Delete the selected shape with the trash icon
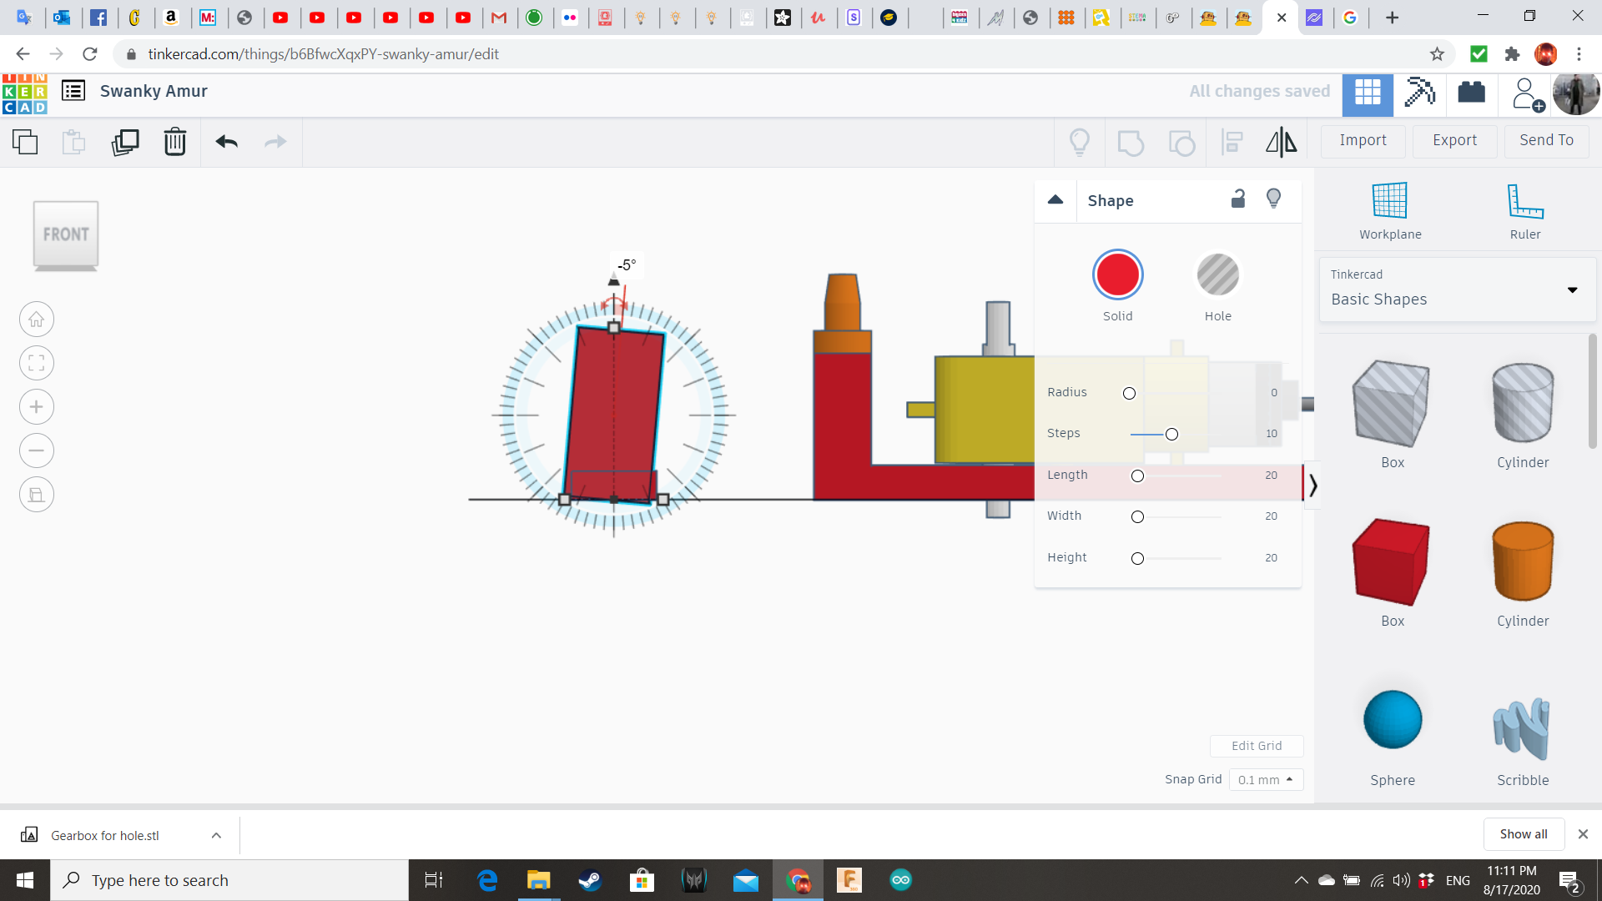 click(174, 142)
